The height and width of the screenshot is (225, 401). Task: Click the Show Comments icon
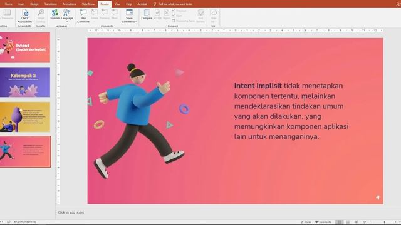[130, 12]
